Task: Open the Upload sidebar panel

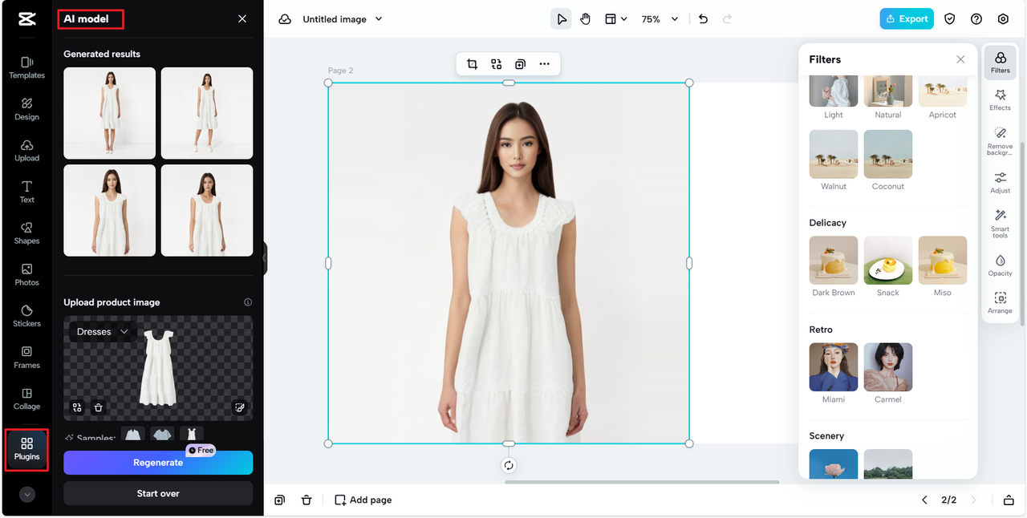Action: point(26,151)
